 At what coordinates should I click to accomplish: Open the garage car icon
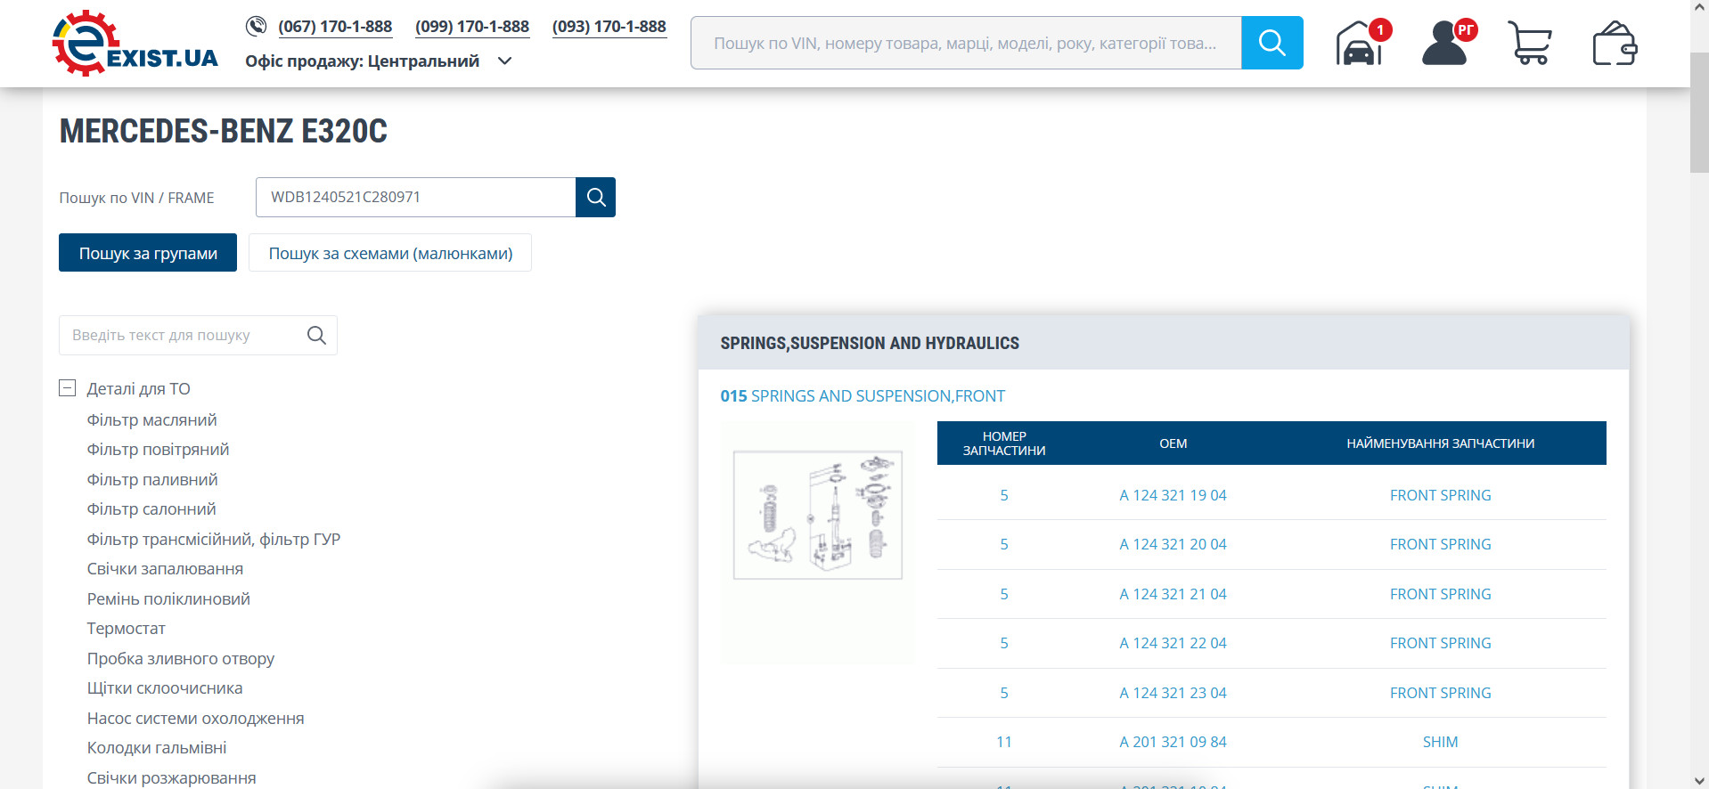tap(1359, 44)
